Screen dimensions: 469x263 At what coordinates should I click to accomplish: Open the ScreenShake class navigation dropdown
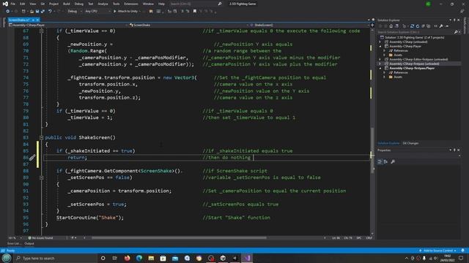(188, 25)
